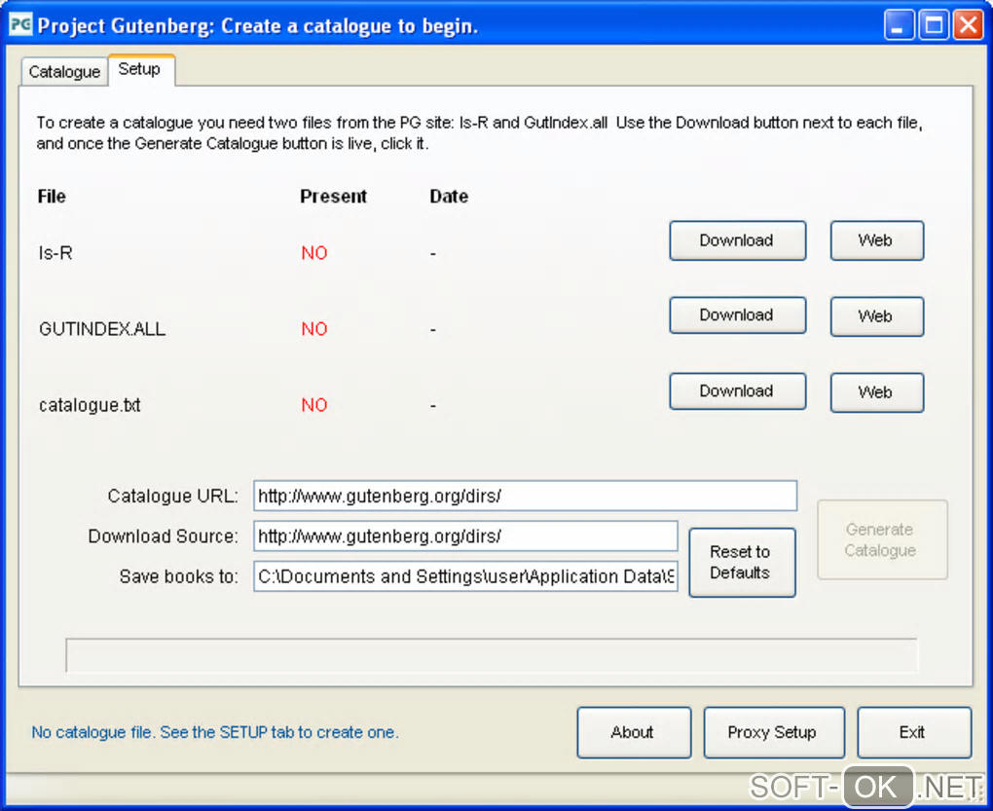Image resolution: width=993 pixels, height=811 pixels.
Task: Close the Project Gutenberg window
Action: tap(969, 25)
